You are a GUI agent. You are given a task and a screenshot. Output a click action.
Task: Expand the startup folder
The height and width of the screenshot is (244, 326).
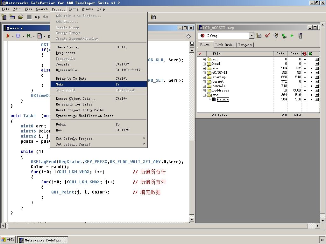click(204, 77)
